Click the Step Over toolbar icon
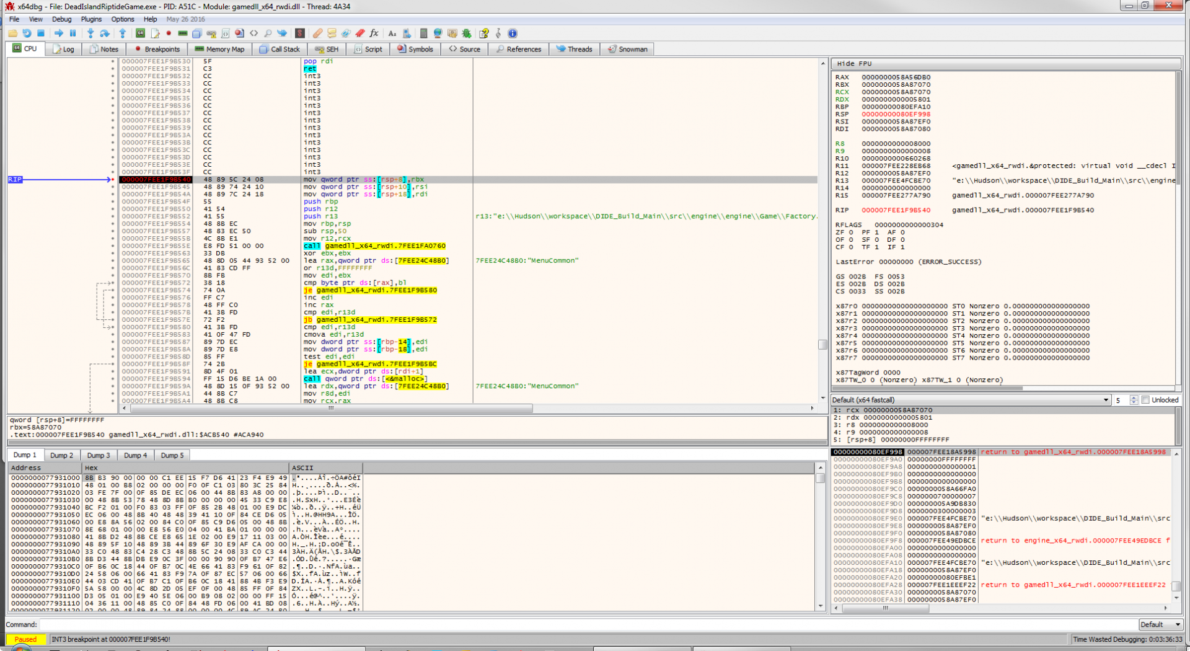 [105, 33]
